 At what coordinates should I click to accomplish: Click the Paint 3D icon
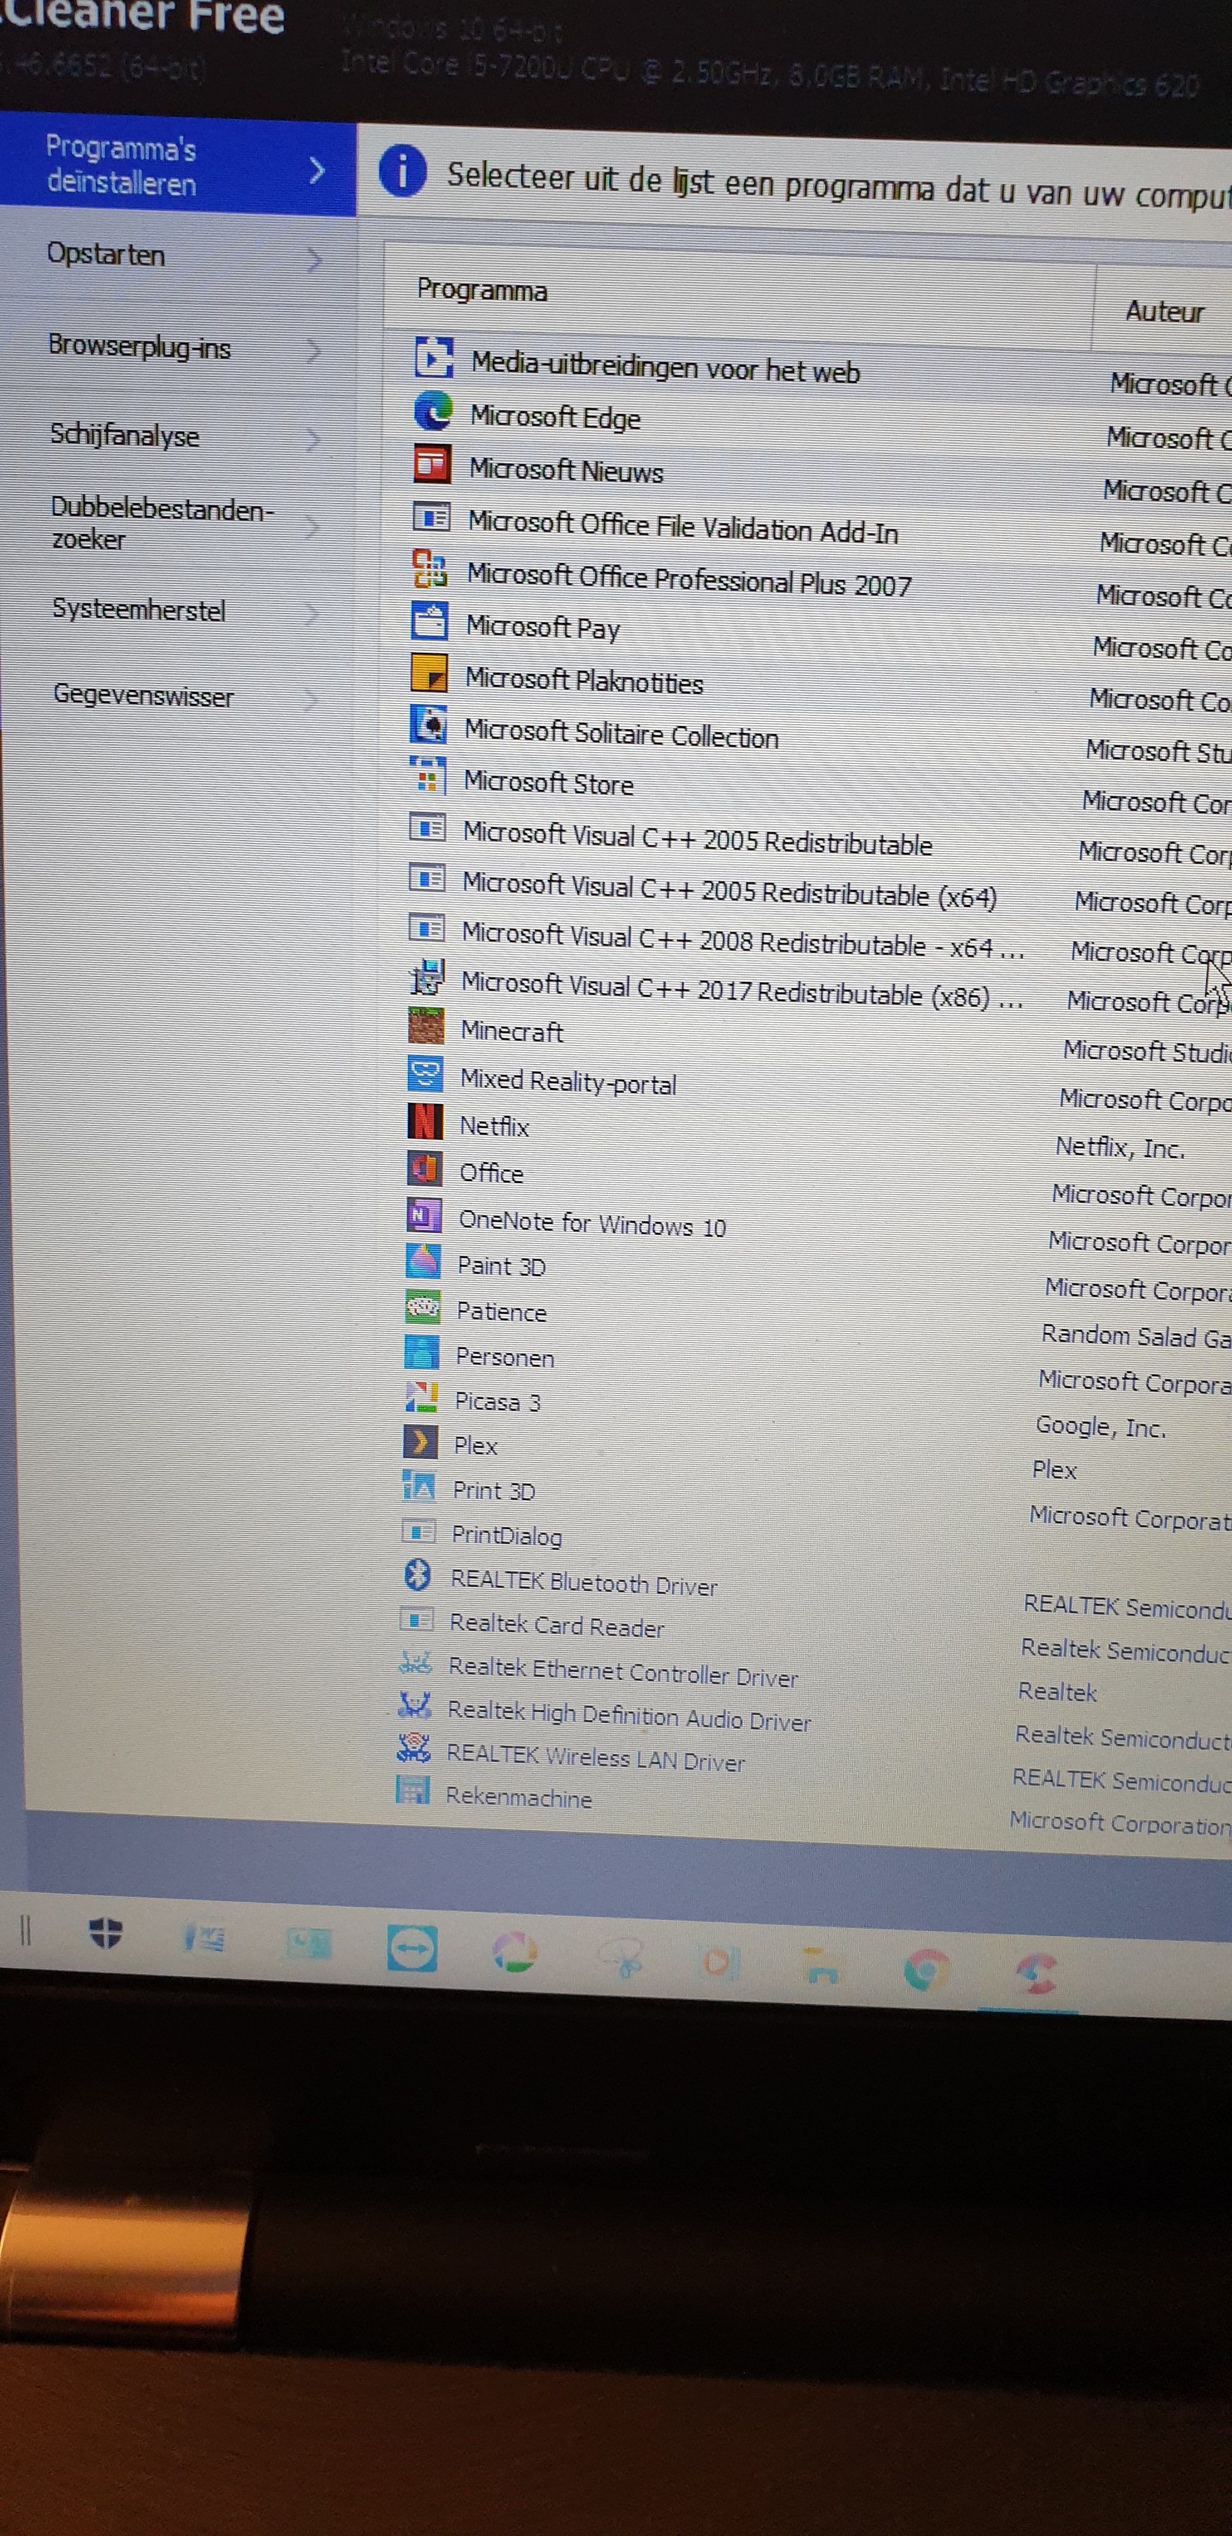click(423, 1261)
